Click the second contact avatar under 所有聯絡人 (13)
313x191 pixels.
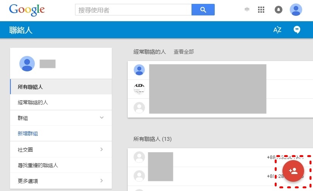[139, 176]
